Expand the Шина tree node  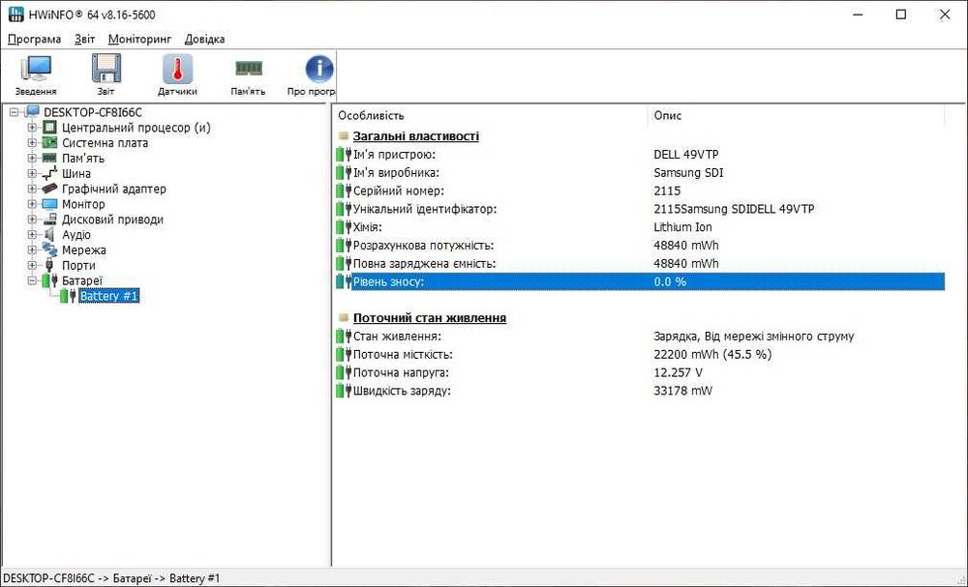32,174
